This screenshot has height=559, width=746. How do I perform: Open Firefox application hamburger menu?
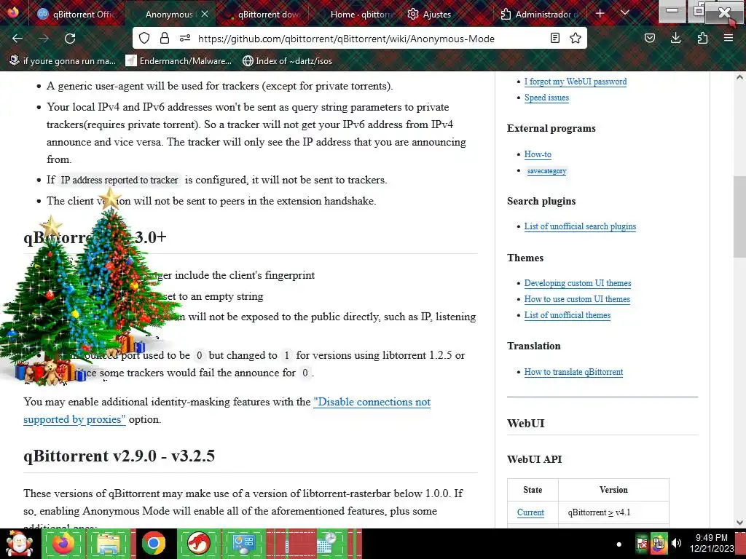[729, 38]
